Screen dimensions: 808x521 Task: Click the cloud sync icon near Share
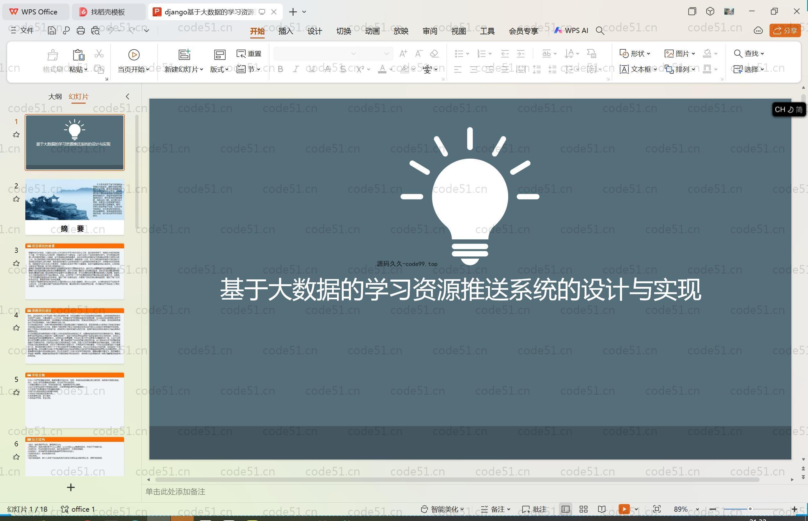point(758,30)
